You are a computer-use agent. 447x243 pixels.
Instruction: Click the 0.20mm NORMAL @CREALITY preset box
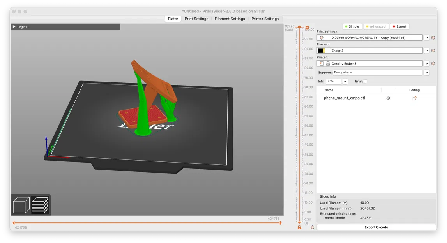point(369,38)
